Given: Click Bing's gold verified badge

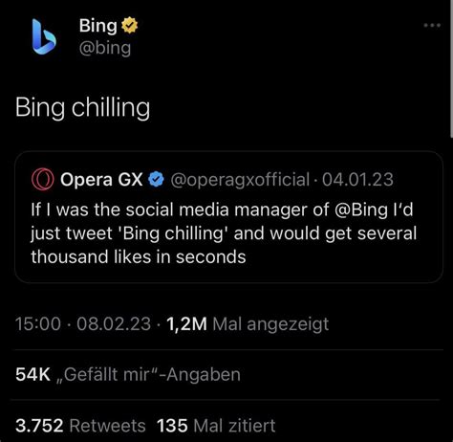Looking at the screenshot, I should pos(129,26).
